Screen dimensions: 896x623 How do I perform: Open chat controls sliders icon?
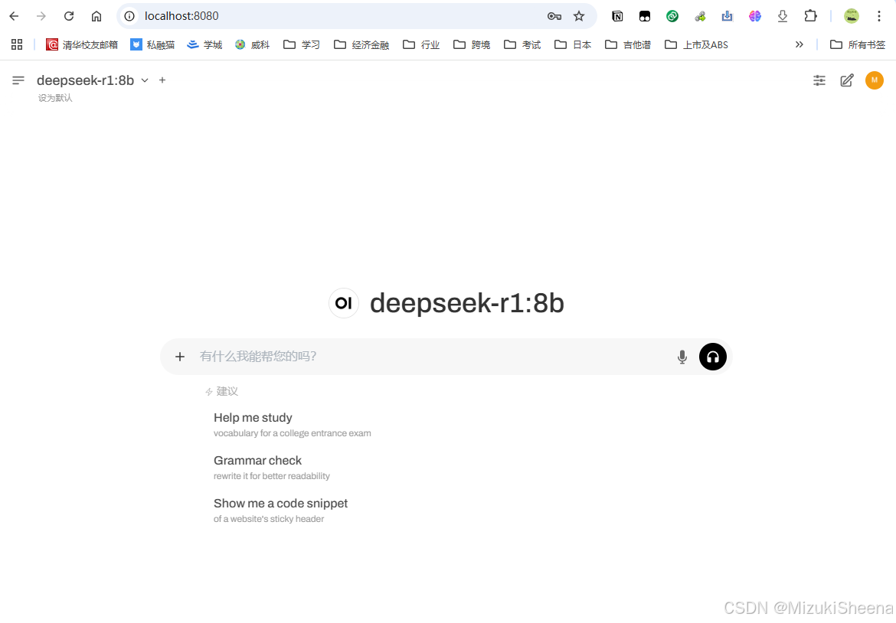click(x=819, y=80)
